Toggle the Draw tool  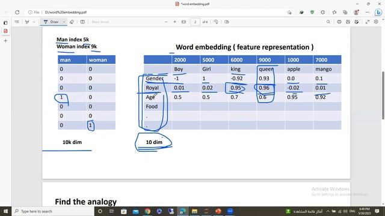click(x=51, y=22)
